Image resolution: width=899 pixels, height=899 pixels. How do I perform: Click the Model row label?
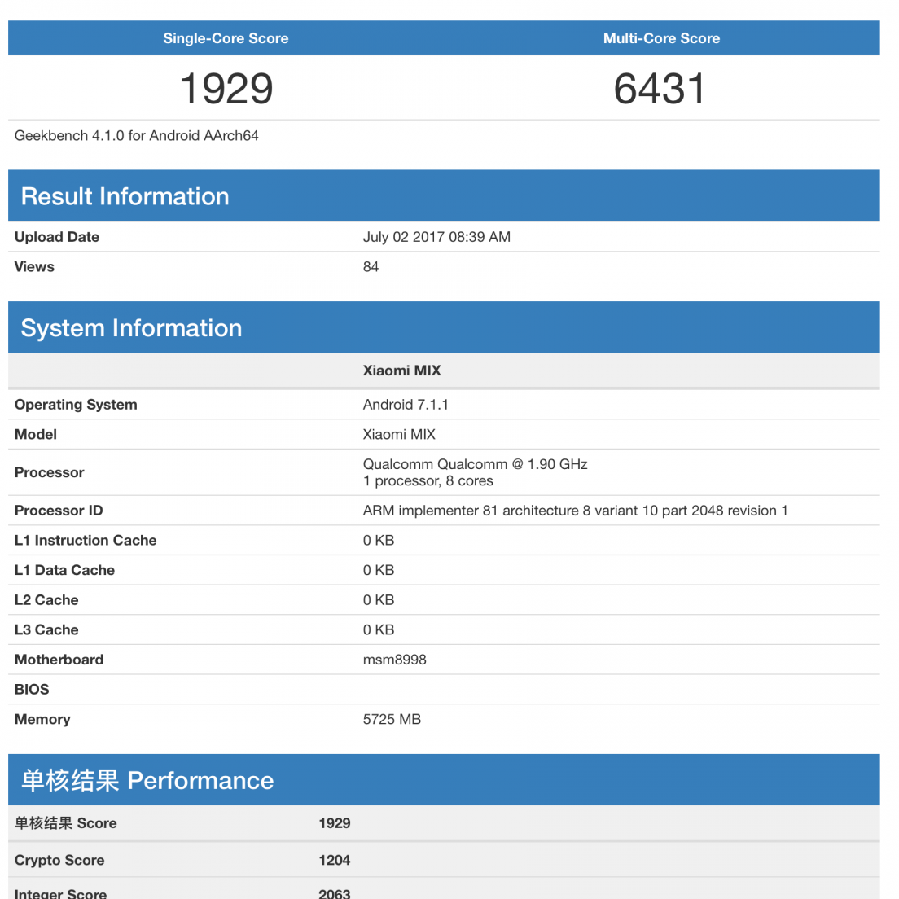[x=36, y=435]
